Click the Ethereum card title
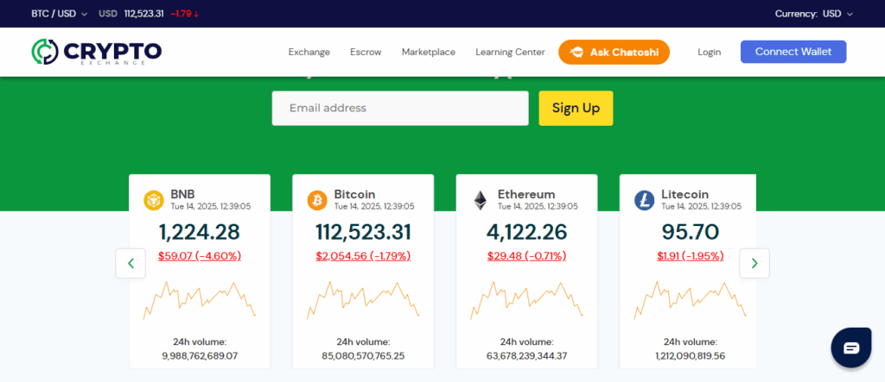 pyautogui.click(x=526, y=194)
